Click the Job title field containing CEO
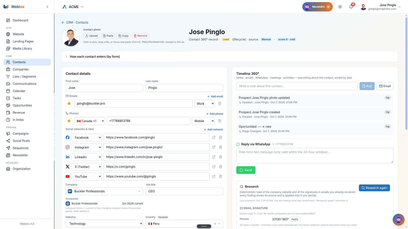Screen dimensions: 408x229 [x=184, y=191]
